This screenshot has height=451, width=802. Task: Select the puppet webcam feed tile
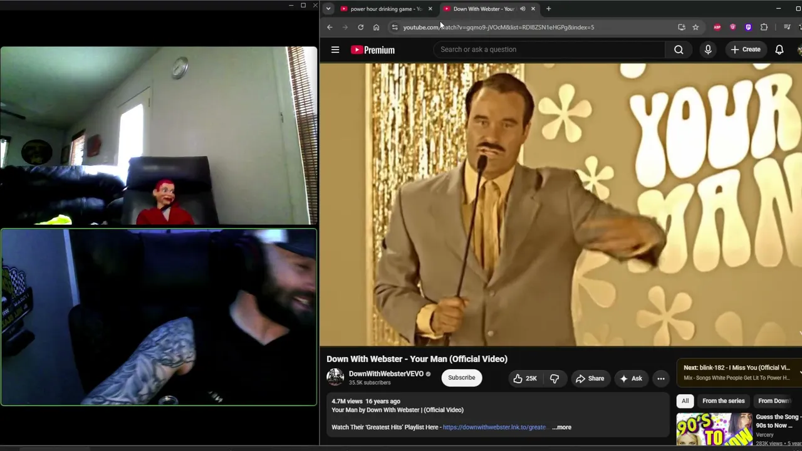pyautogui.click(x=159, y=135)
